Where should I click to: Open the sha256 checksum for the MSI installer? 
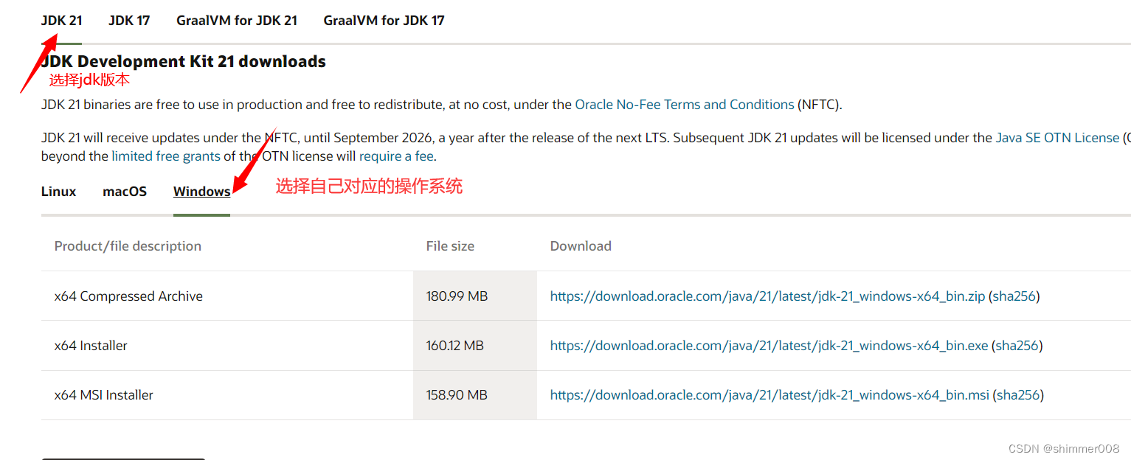coord(1018,394)
